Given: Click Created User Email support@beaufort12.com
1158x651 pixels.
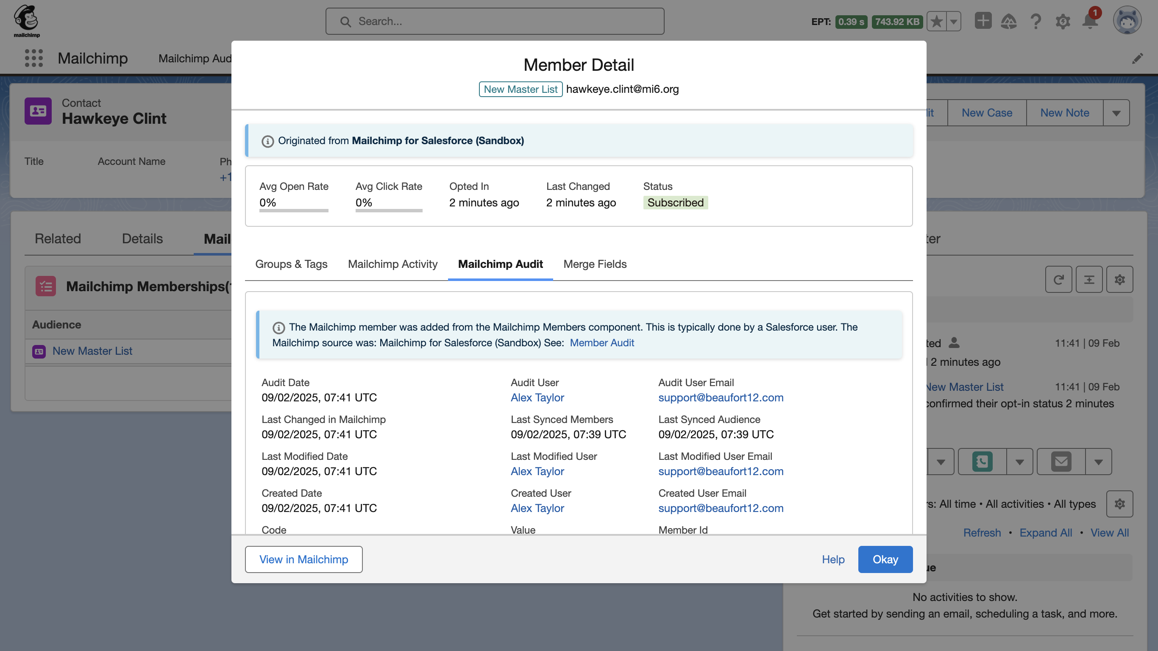Looking at the screenshot, I should point(721,508).
